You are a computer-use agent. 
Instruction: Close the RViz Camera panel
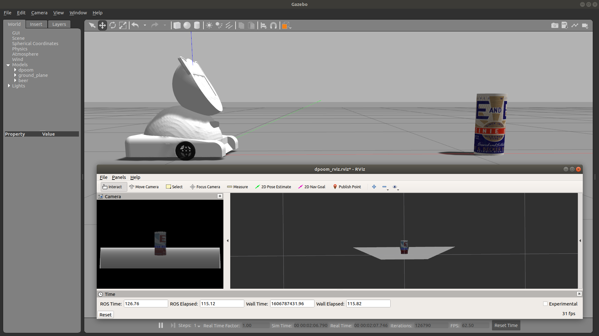click(x=220, y=196)
